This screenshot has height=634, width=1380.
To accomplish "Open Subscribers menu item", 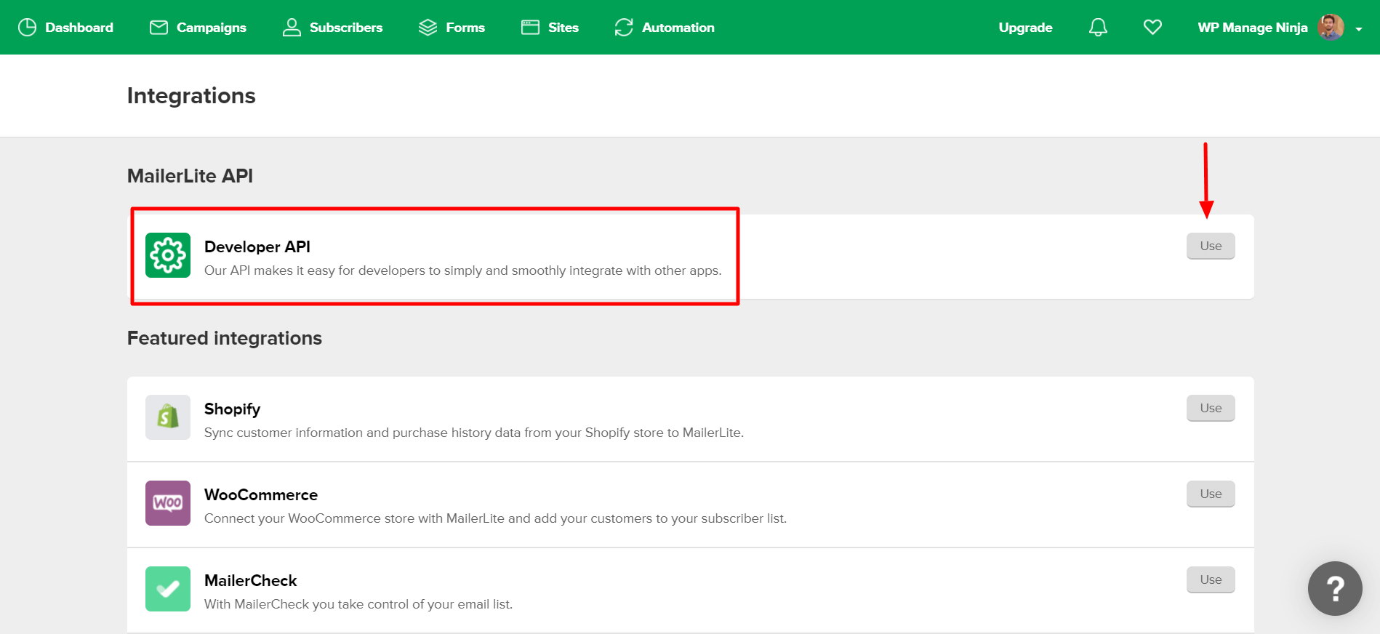I will (x=333, y=28).
